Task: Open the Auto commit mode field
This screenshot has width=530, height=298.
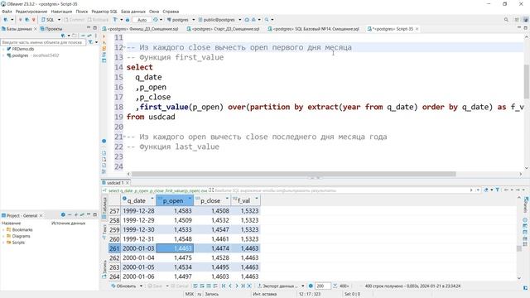Action: point(142,20)
